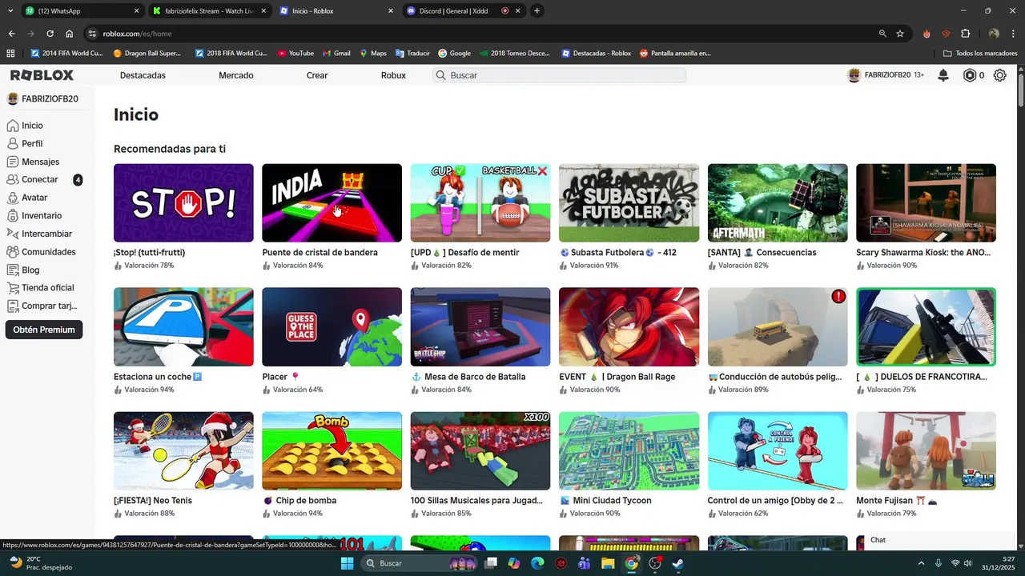
Task: Open Subasta Futbolera game thumbnail
Action: (629, 203)
